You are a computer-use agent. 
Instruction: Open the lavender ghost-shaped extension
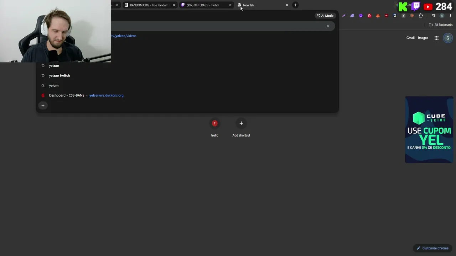pyautogui.click(x=352, y=16)
